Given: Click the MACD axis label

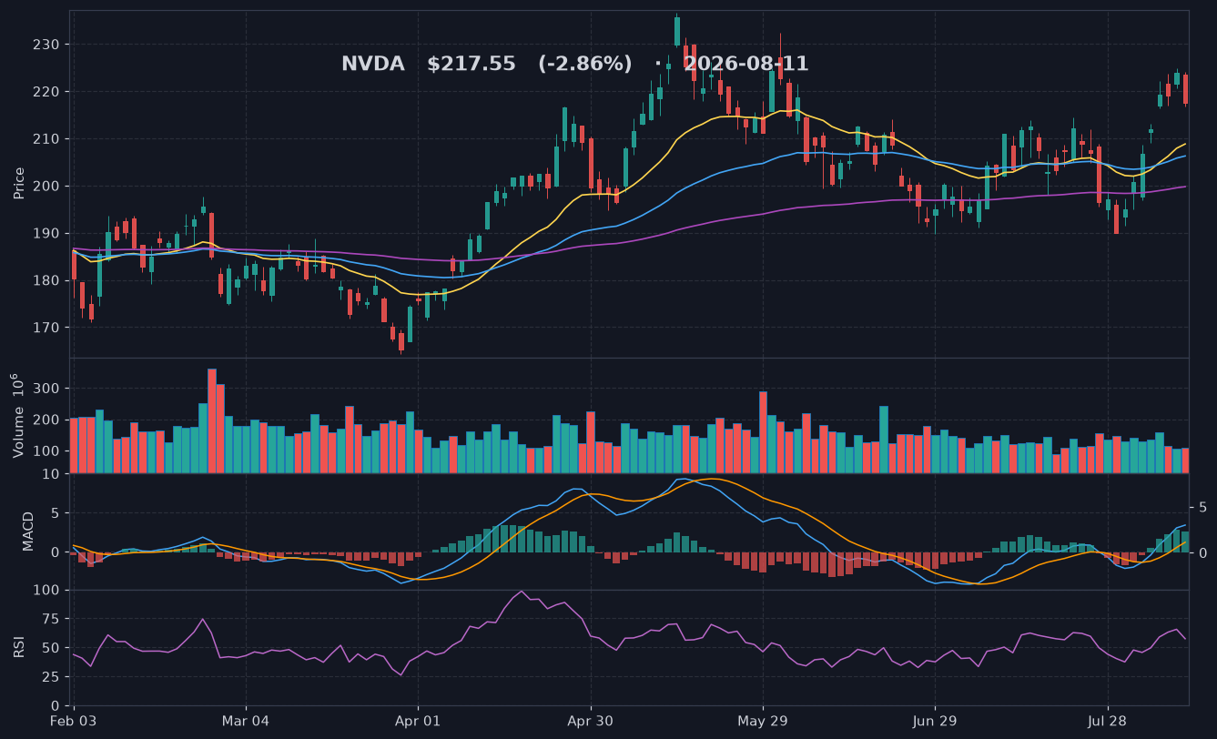Looking at the screenshot, I should pyautogui.click(x=28, y=531).
